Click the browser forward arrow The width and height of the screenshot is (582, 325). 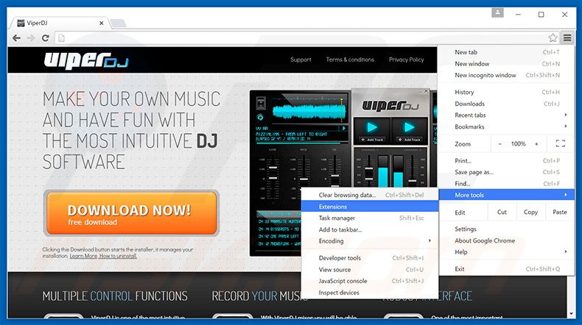point(31,37)
